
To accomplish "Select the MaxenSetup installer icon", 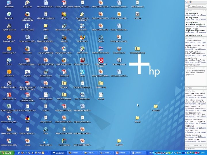I will click(46, 73).
